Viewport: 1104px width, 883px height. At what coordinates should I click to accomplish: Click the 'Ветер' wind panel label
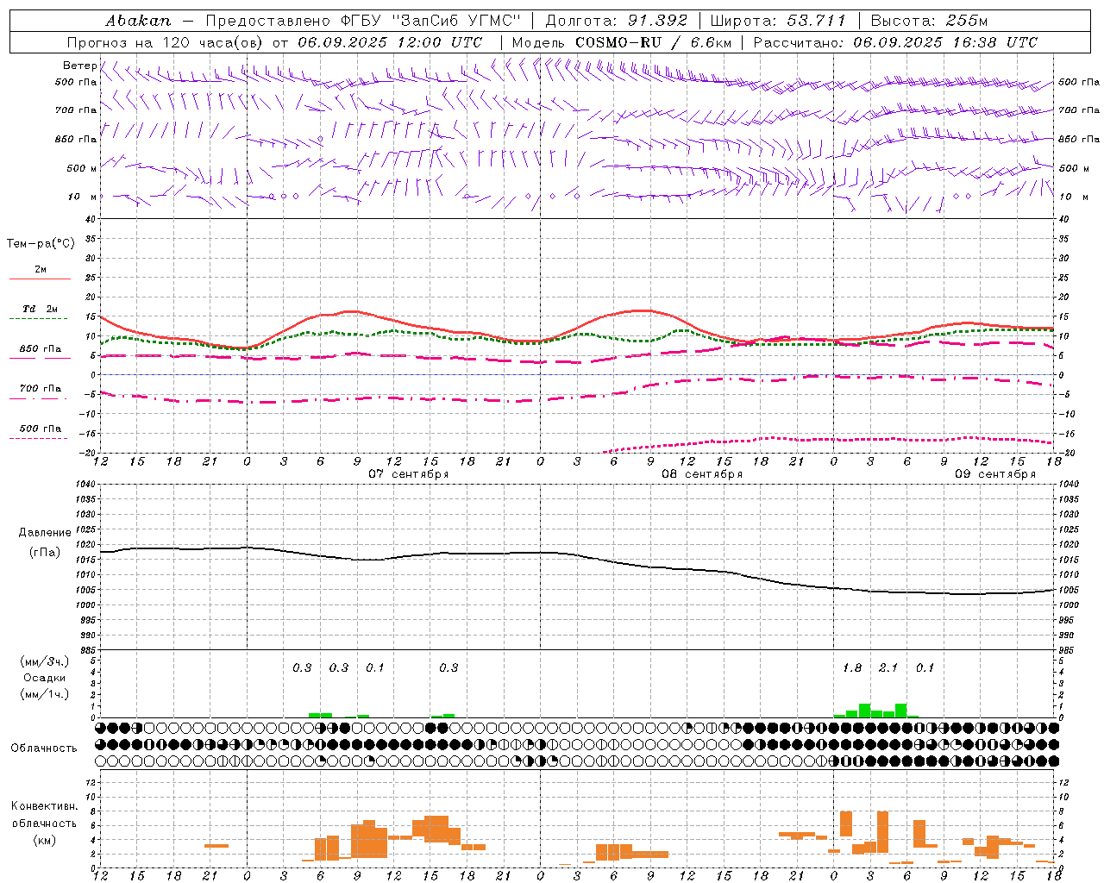79,66
